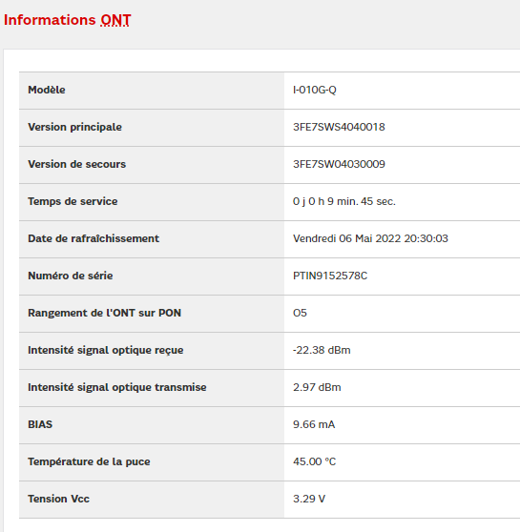Click the serial number PTIN9152578C
The width and height of the screenshot is (520, 532).
point(330,276)
